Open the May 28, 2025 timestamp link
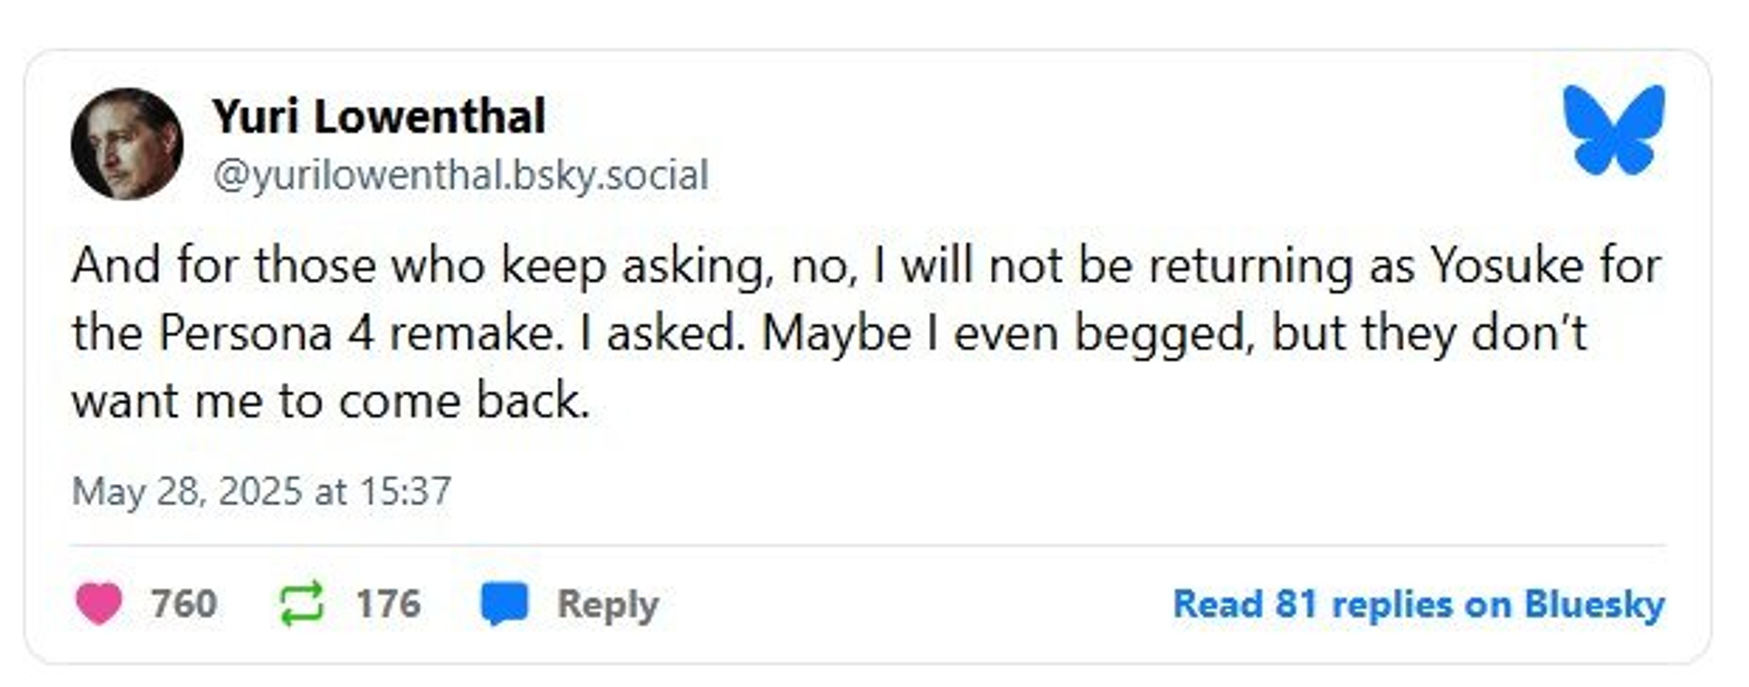The width and height of the screenshot is (1749, 687). (x=261, y=491)
